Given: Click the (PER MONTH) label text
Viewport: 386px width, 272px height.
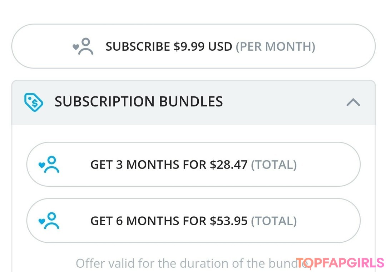Looking at the screenshot, I should point(275,47).
